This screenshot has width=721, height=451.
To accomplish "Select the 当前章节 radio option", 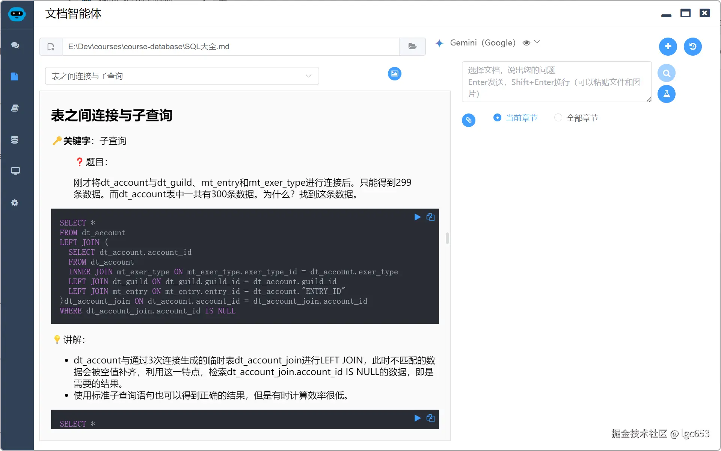I will pos(497,118).
